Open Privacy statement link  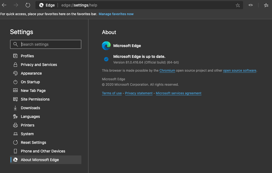click(x=139, y=93)
